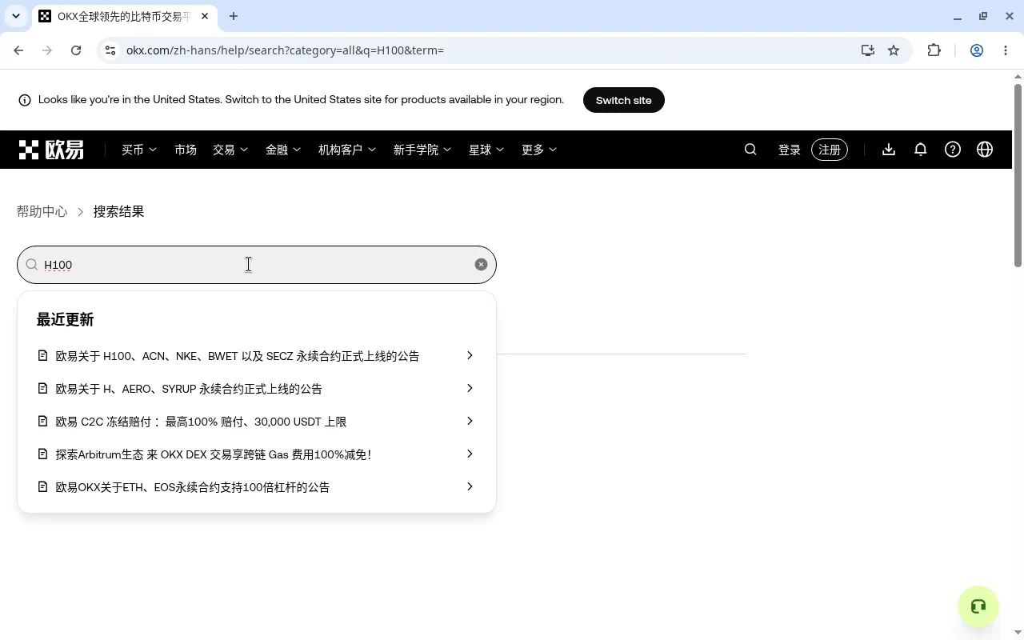This screenshot has height=640, width=1024.
Task: Go to 帮助中心 breadcrumb
Action: coord(42,212)
